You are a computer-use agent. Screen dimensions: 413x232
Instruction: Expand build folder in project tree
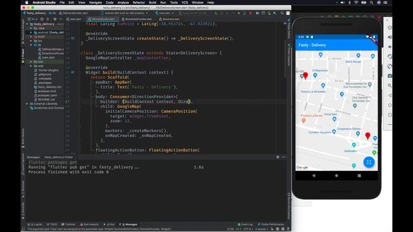pos(31,37)
